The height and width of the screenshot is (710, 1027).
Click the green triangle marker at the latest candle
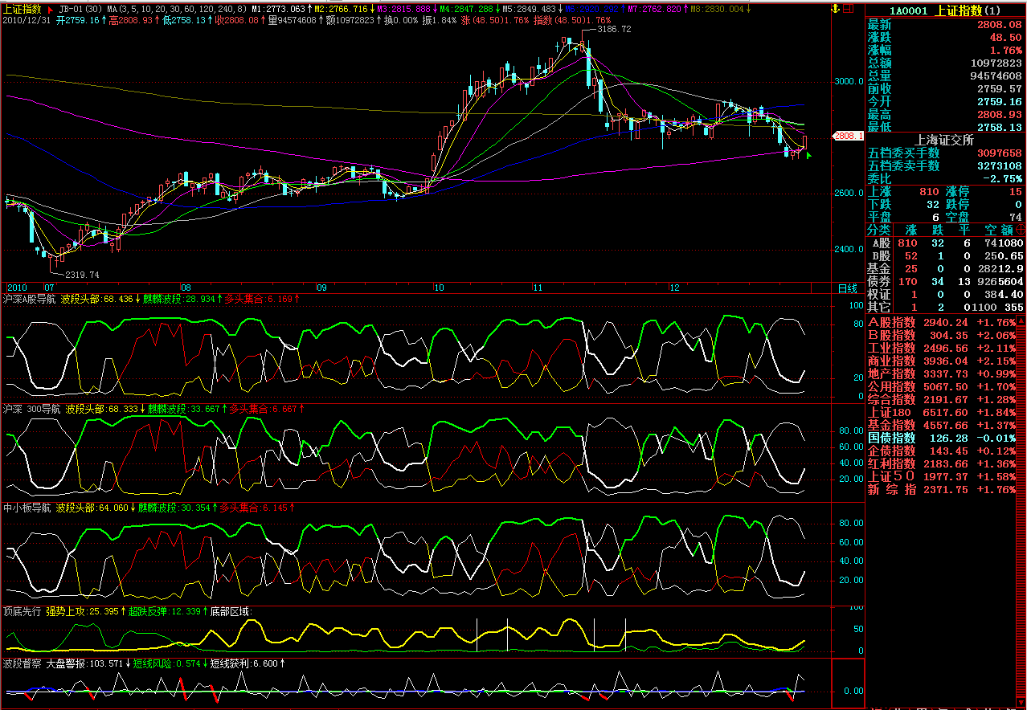coord(809,154)
